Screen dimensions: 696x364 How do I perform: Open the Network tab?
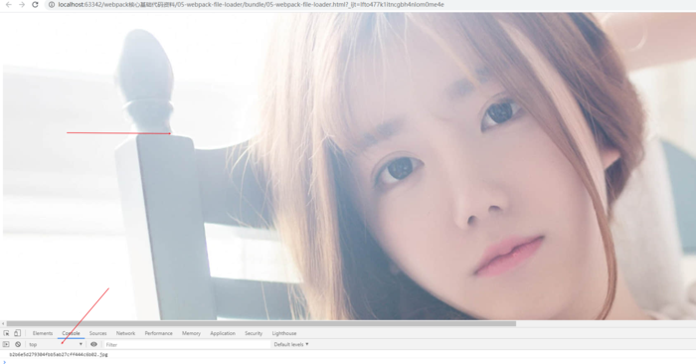point(125,333)
